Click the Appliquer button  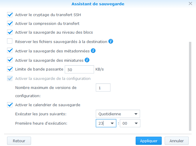pyautogui.click(x=149, y=141)
